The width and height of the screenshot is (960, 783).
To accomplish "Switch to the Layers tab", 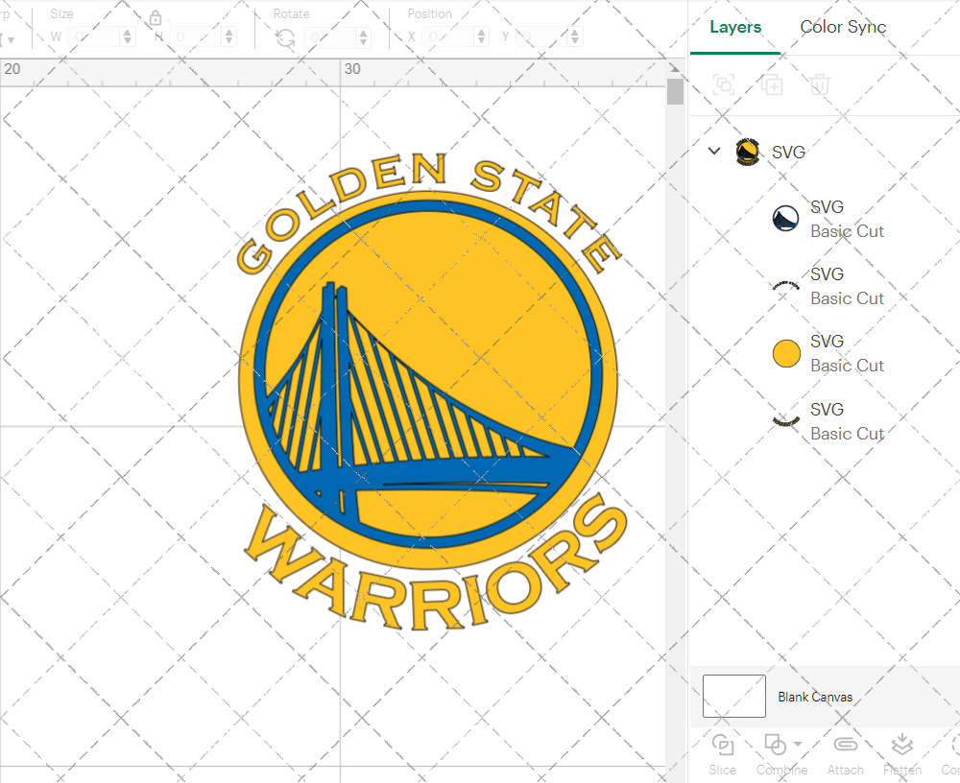I will pos(735,27).
